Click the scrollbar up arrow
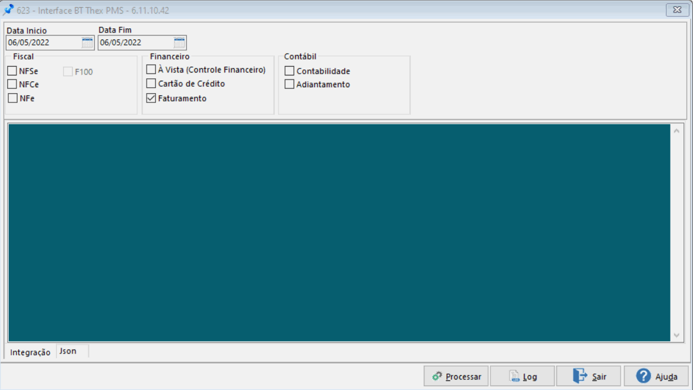Viewport: 693px width, 390px height. point(677,131)
